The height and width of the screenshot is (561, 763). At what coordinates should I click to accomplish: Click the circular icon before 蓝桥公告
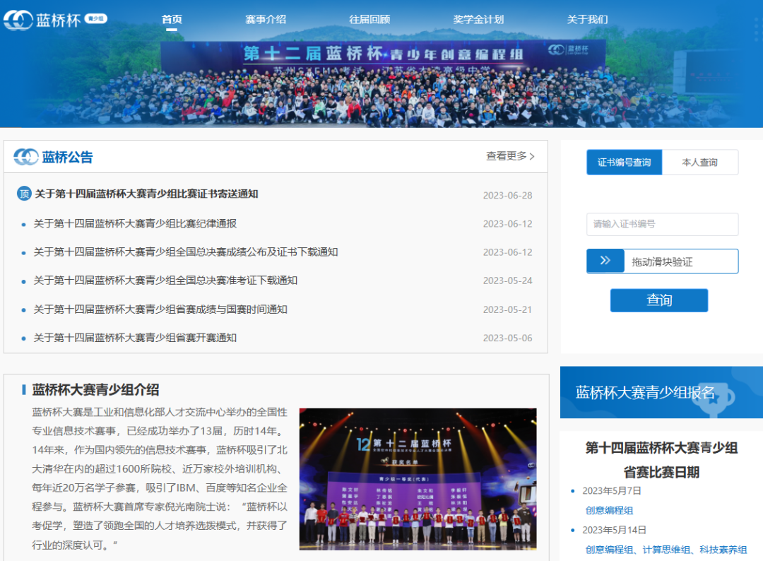pos(25,155)
